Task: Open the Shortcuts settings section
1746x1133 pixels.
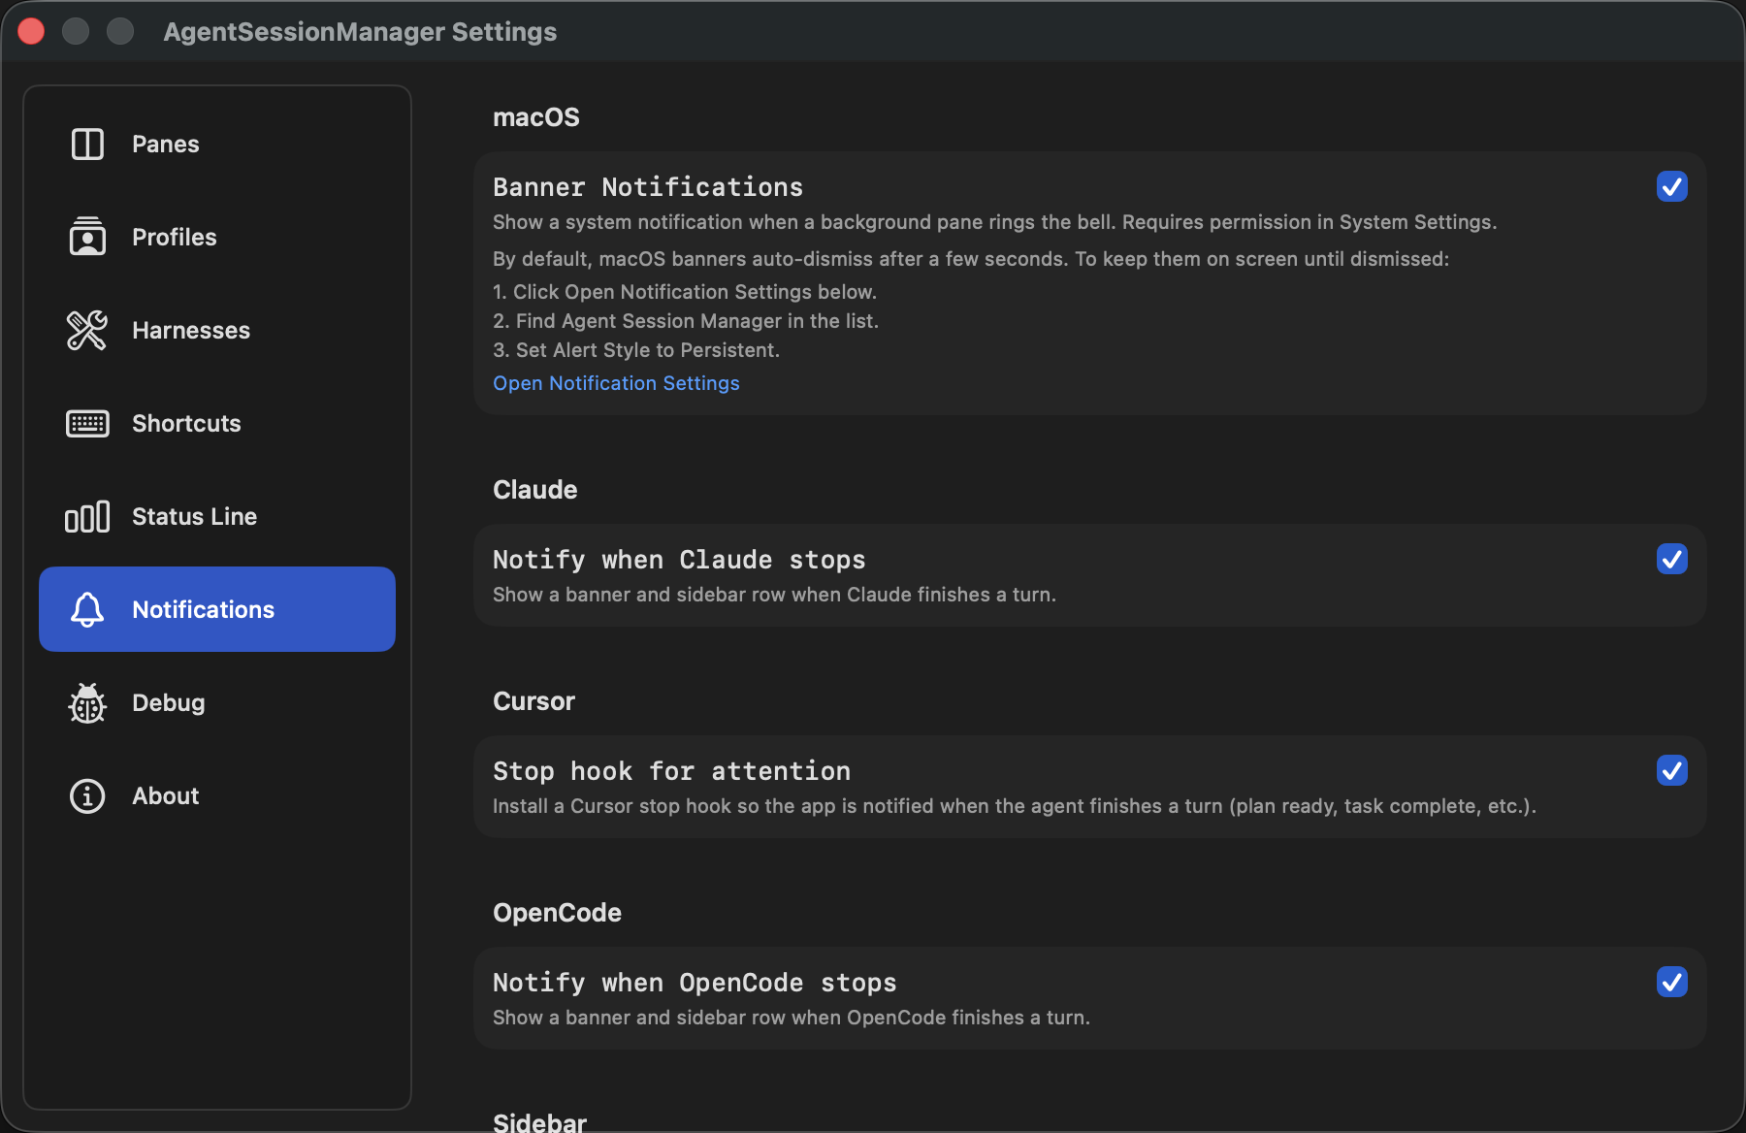Action: (217, 423)
